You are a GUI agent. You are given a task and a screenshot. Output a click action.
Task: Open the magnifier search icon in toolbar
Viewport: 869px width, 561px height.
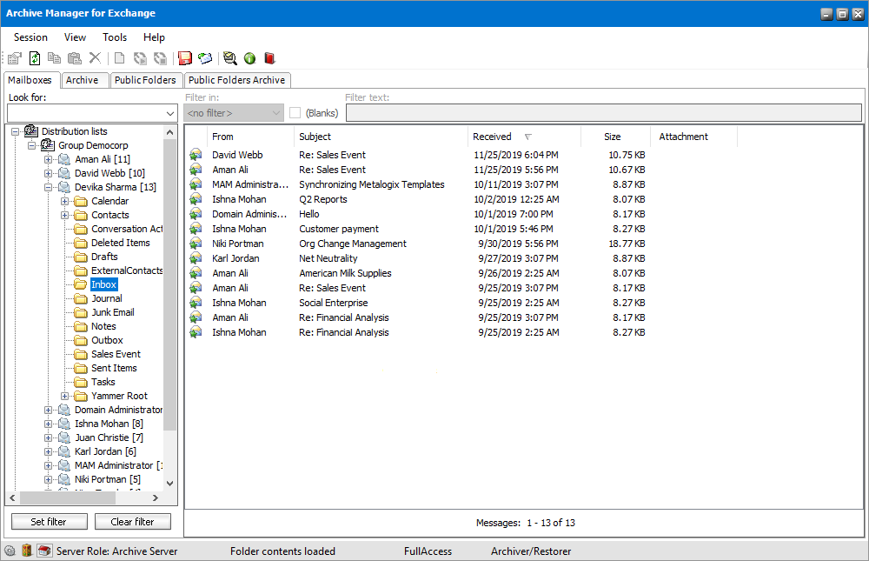click(x=229, y=58)
